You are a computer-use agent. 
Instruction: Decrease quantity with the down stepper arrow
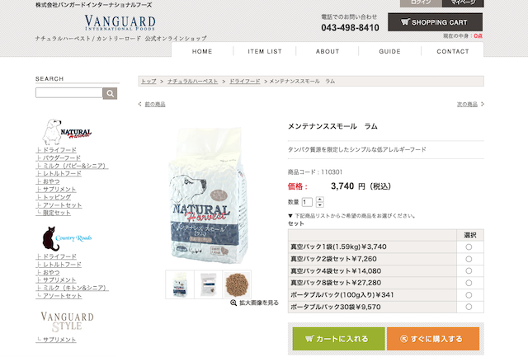click(320, 204)
